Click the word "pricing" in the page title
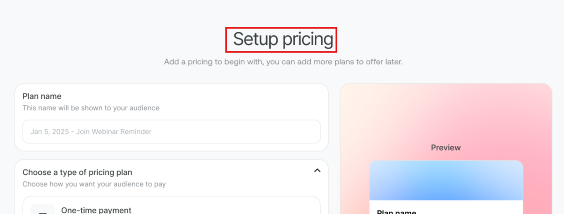 [308, 40]
